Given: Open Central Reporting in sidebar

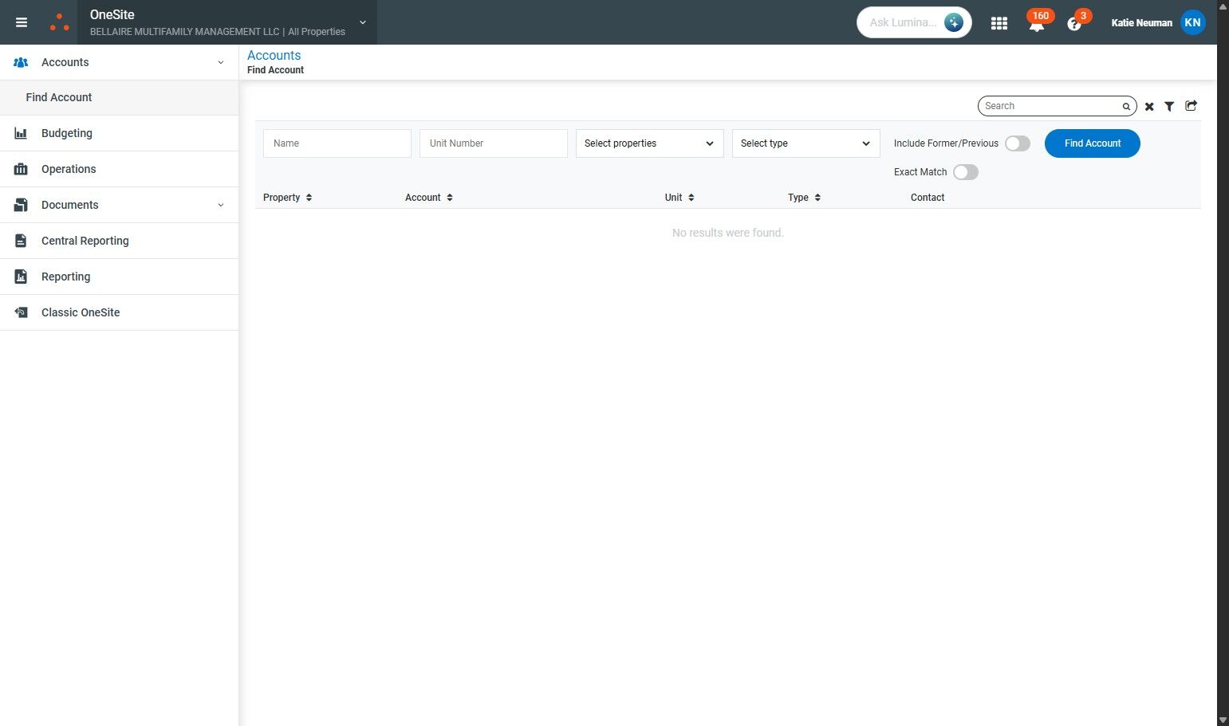Looking at the screenshot, I should coord(119,241).
